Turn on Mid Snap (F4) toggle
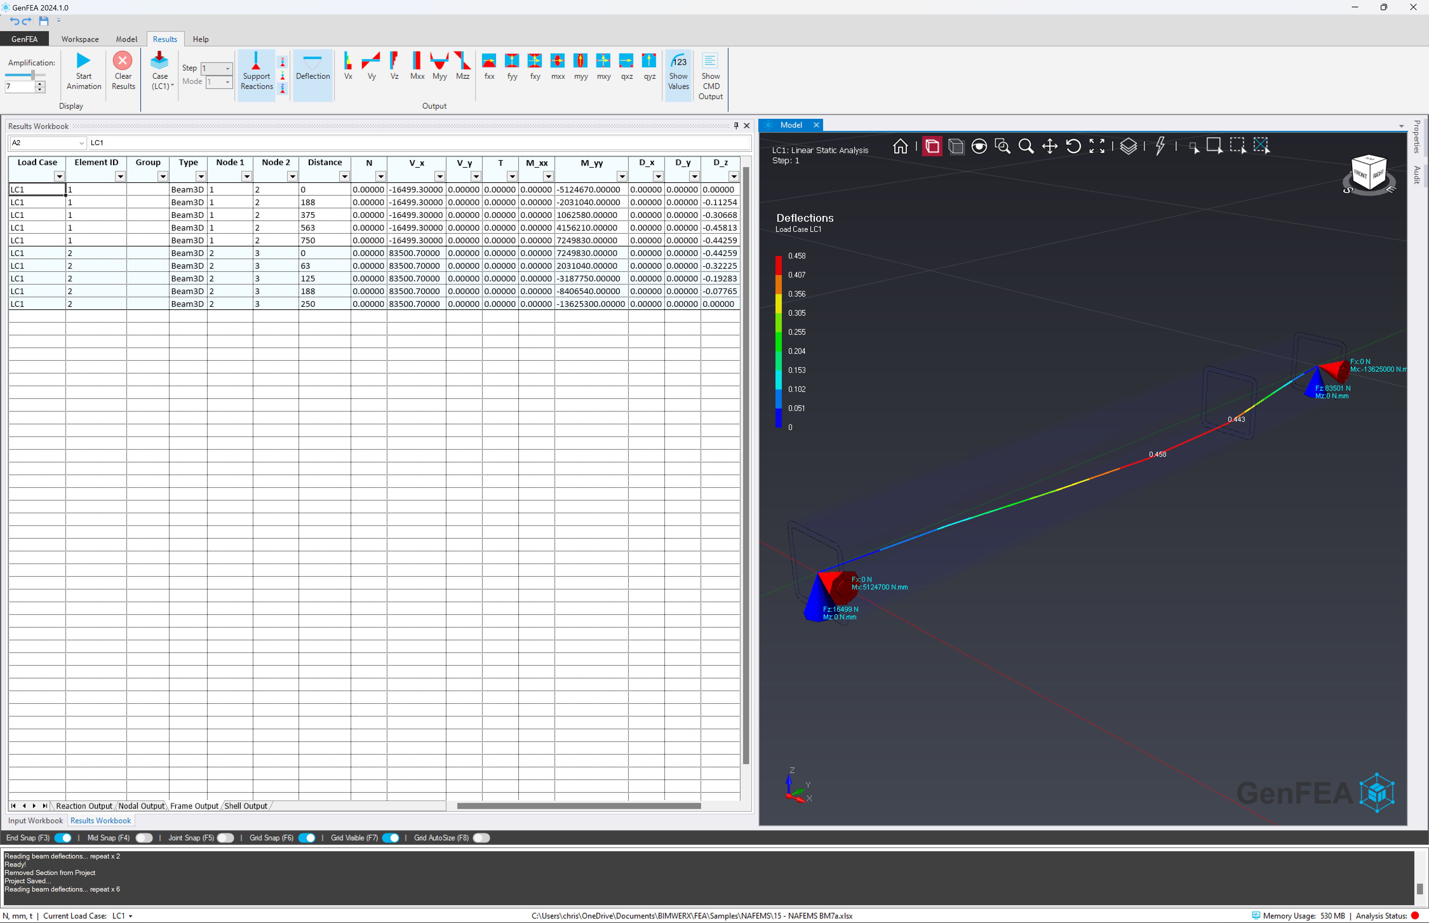This screenshot has width=1429, height=923. click(x=144, y=838)
